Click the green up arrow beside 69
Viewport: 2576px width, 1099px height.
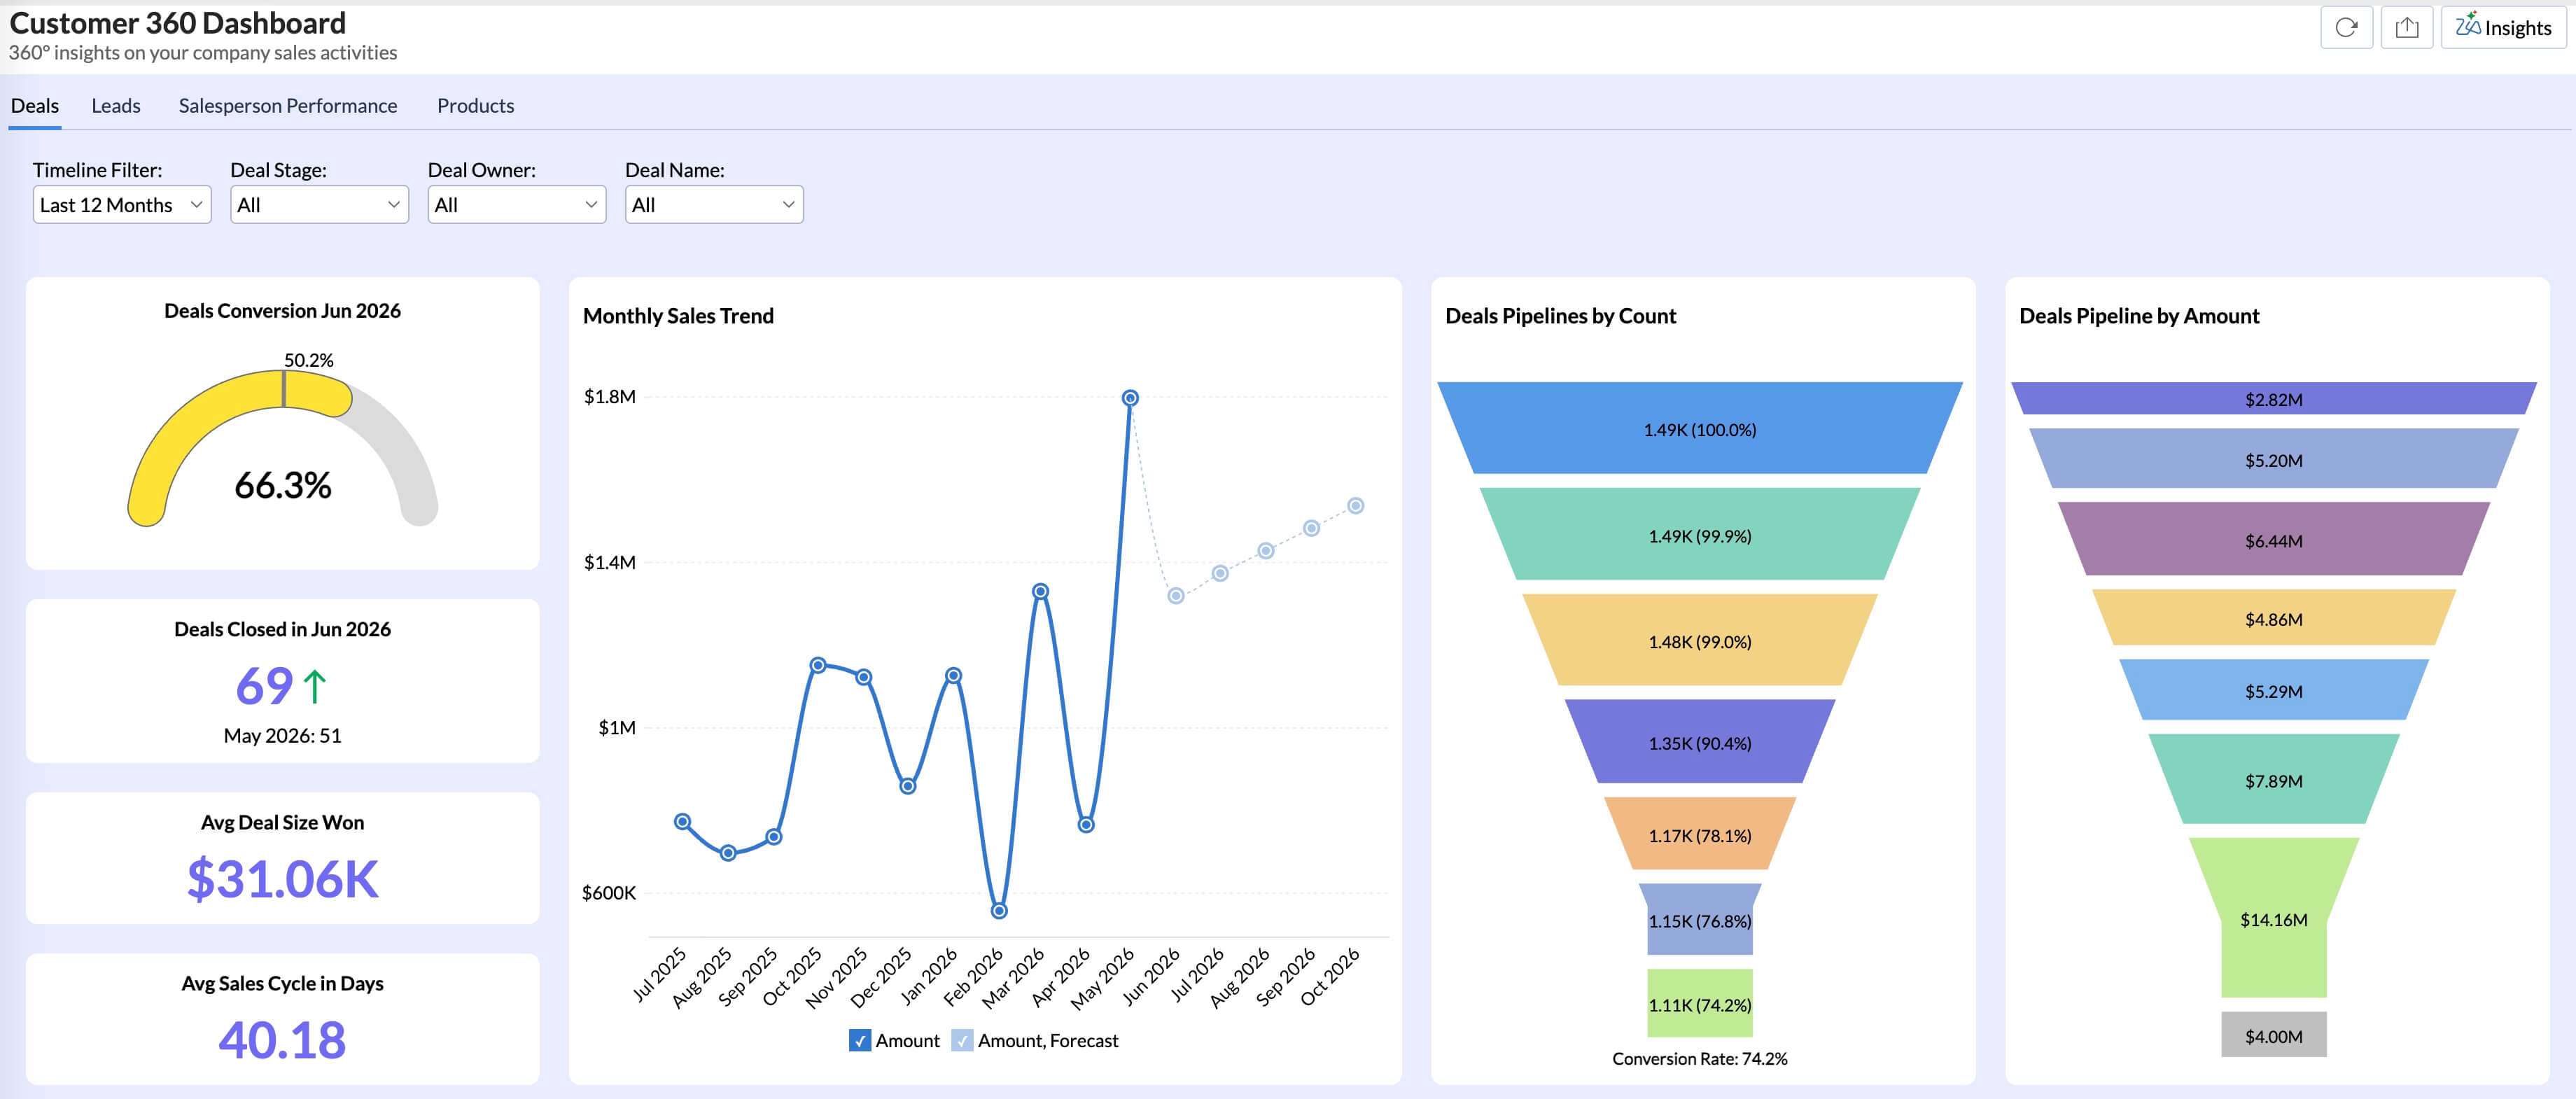point(315,686)
